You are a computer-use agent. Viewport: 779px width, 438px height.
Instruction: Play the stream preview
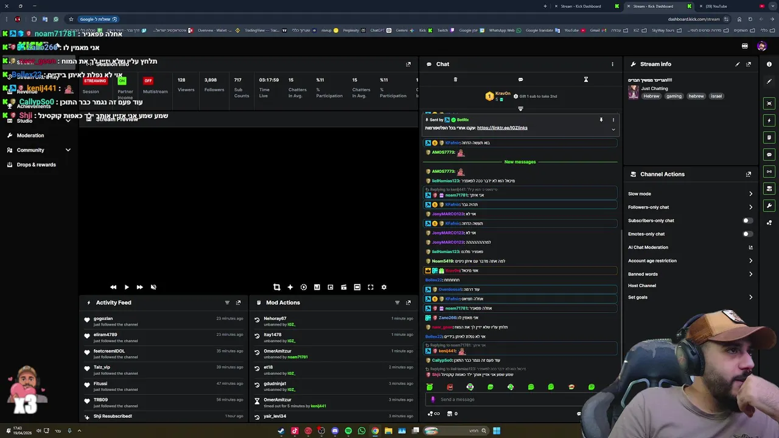127,287
